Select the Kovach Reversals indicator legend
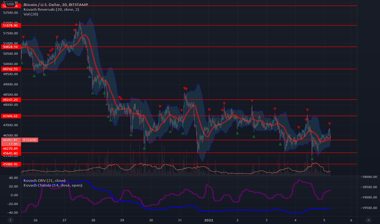The width and height of the screenshot is (380, 224). 51,9
